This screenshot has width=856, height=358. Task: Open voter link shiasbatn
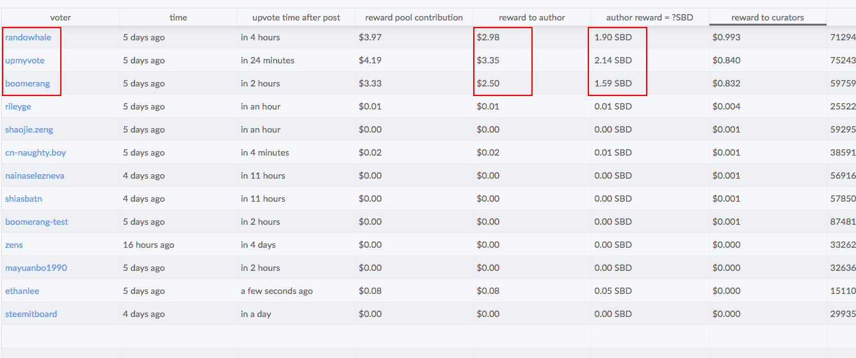24,199
